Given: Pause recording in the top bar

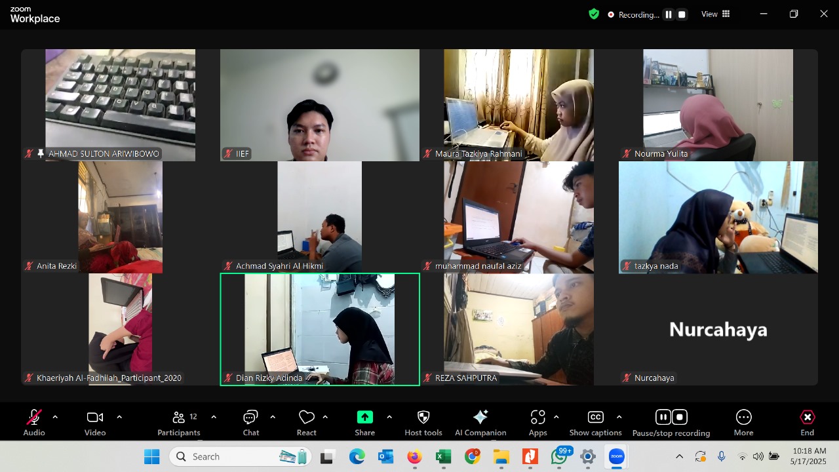Looking at the screenshot, I should pos(668,14).
